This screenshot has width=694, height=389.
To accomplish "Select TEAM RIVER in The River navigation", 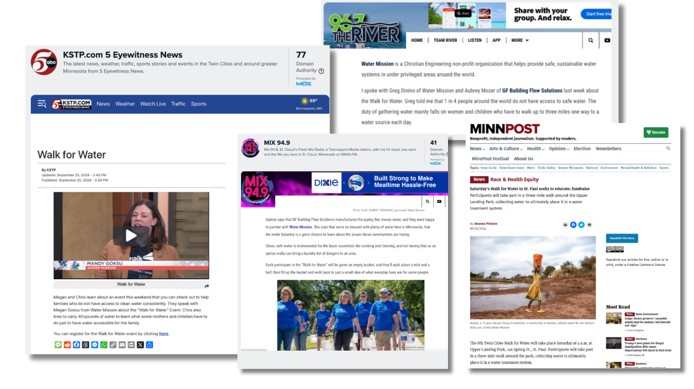I will [x=445, y=40].
